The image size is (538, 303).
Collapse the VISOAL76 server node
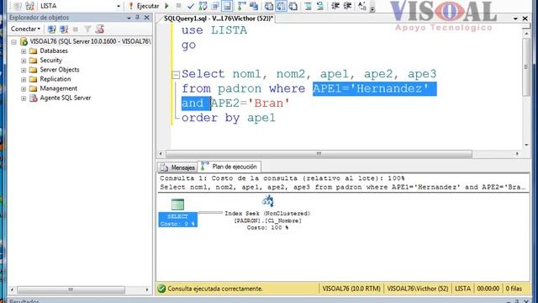click(13, 42)
